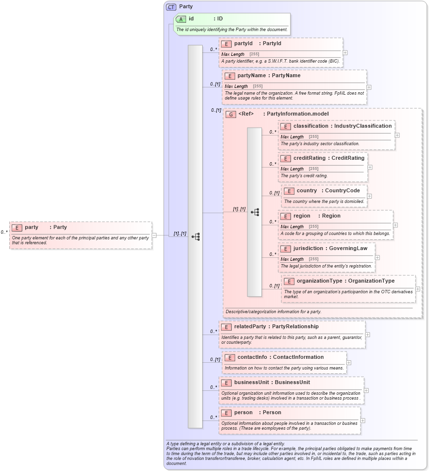Image resolution: width=429 pixels, height=471 pixels.
Task: Select the 'Party' complex type title
Action: pos(186,7)
